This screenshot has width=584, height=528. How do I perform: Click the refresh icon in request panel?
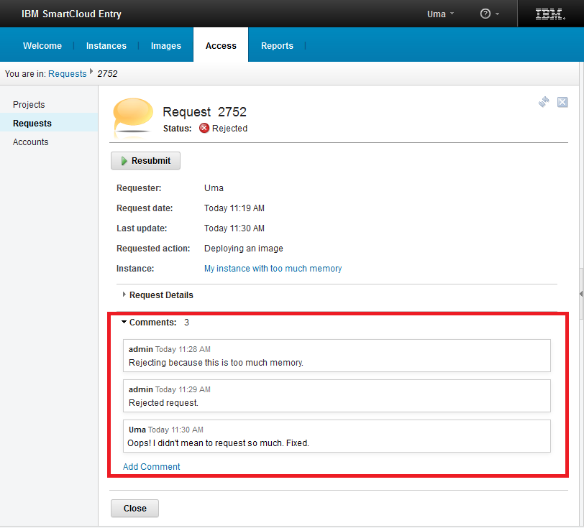544,102
